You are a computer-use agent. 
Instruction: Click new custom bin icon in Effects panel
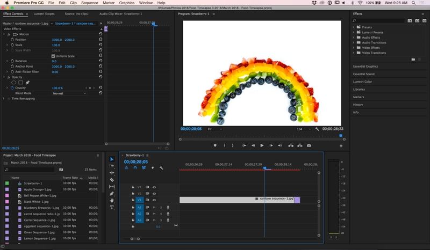point(413,60)
